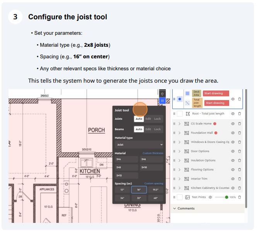The image size is (257, 231).
Task: Click the Insulation Options group icon
Action: (x=187, y=160)
